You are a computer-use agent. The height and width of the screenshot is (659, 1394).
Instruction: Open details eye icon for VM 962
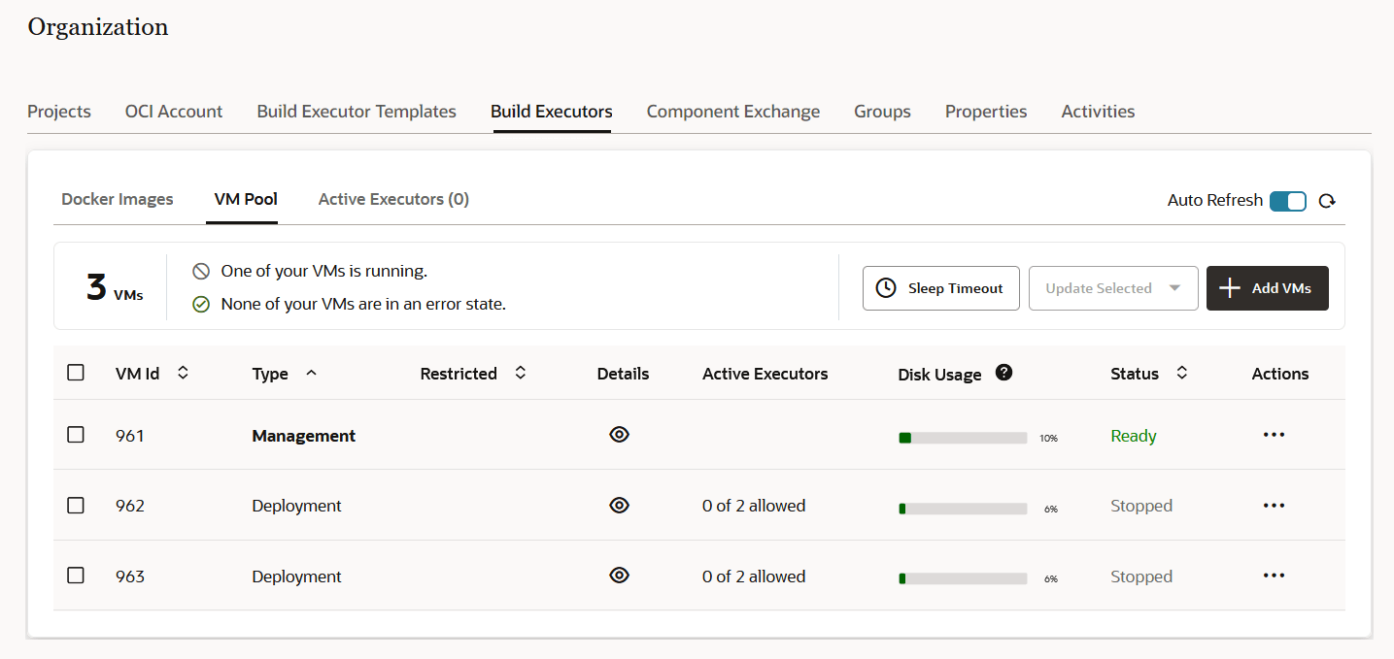(619, 505)
